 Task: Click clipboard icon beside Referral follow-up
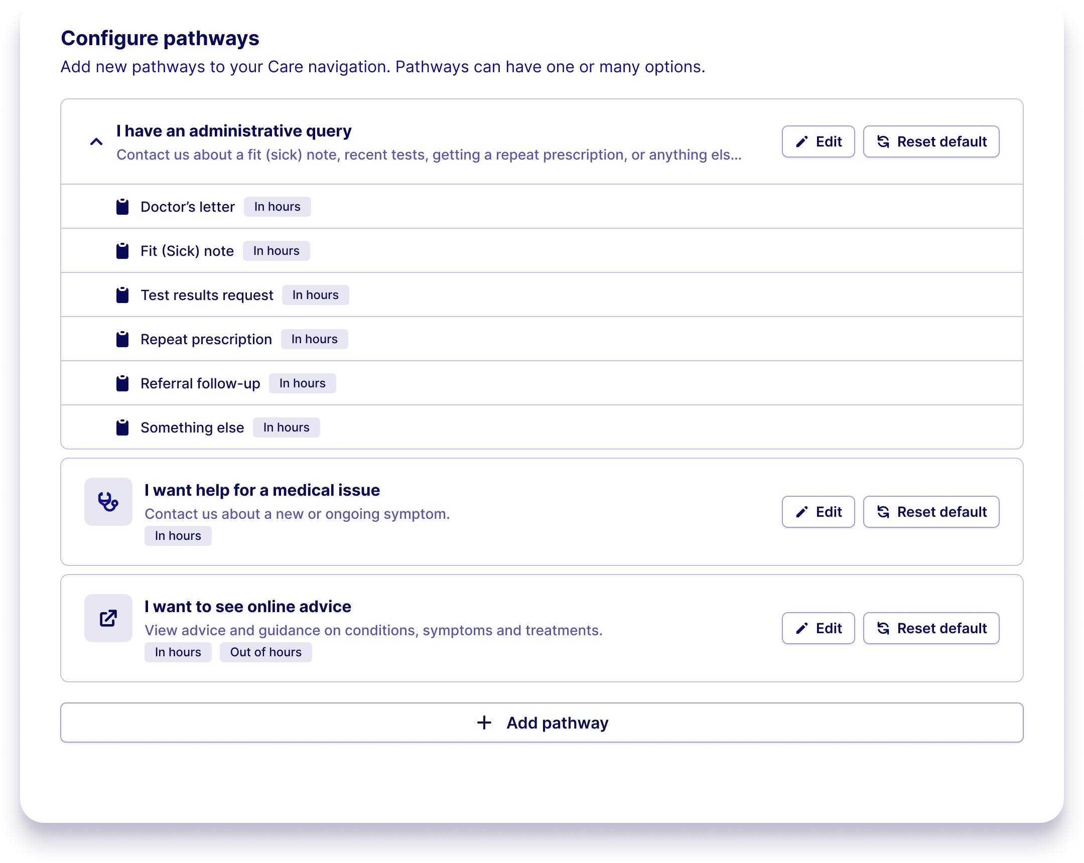point(122,383)
